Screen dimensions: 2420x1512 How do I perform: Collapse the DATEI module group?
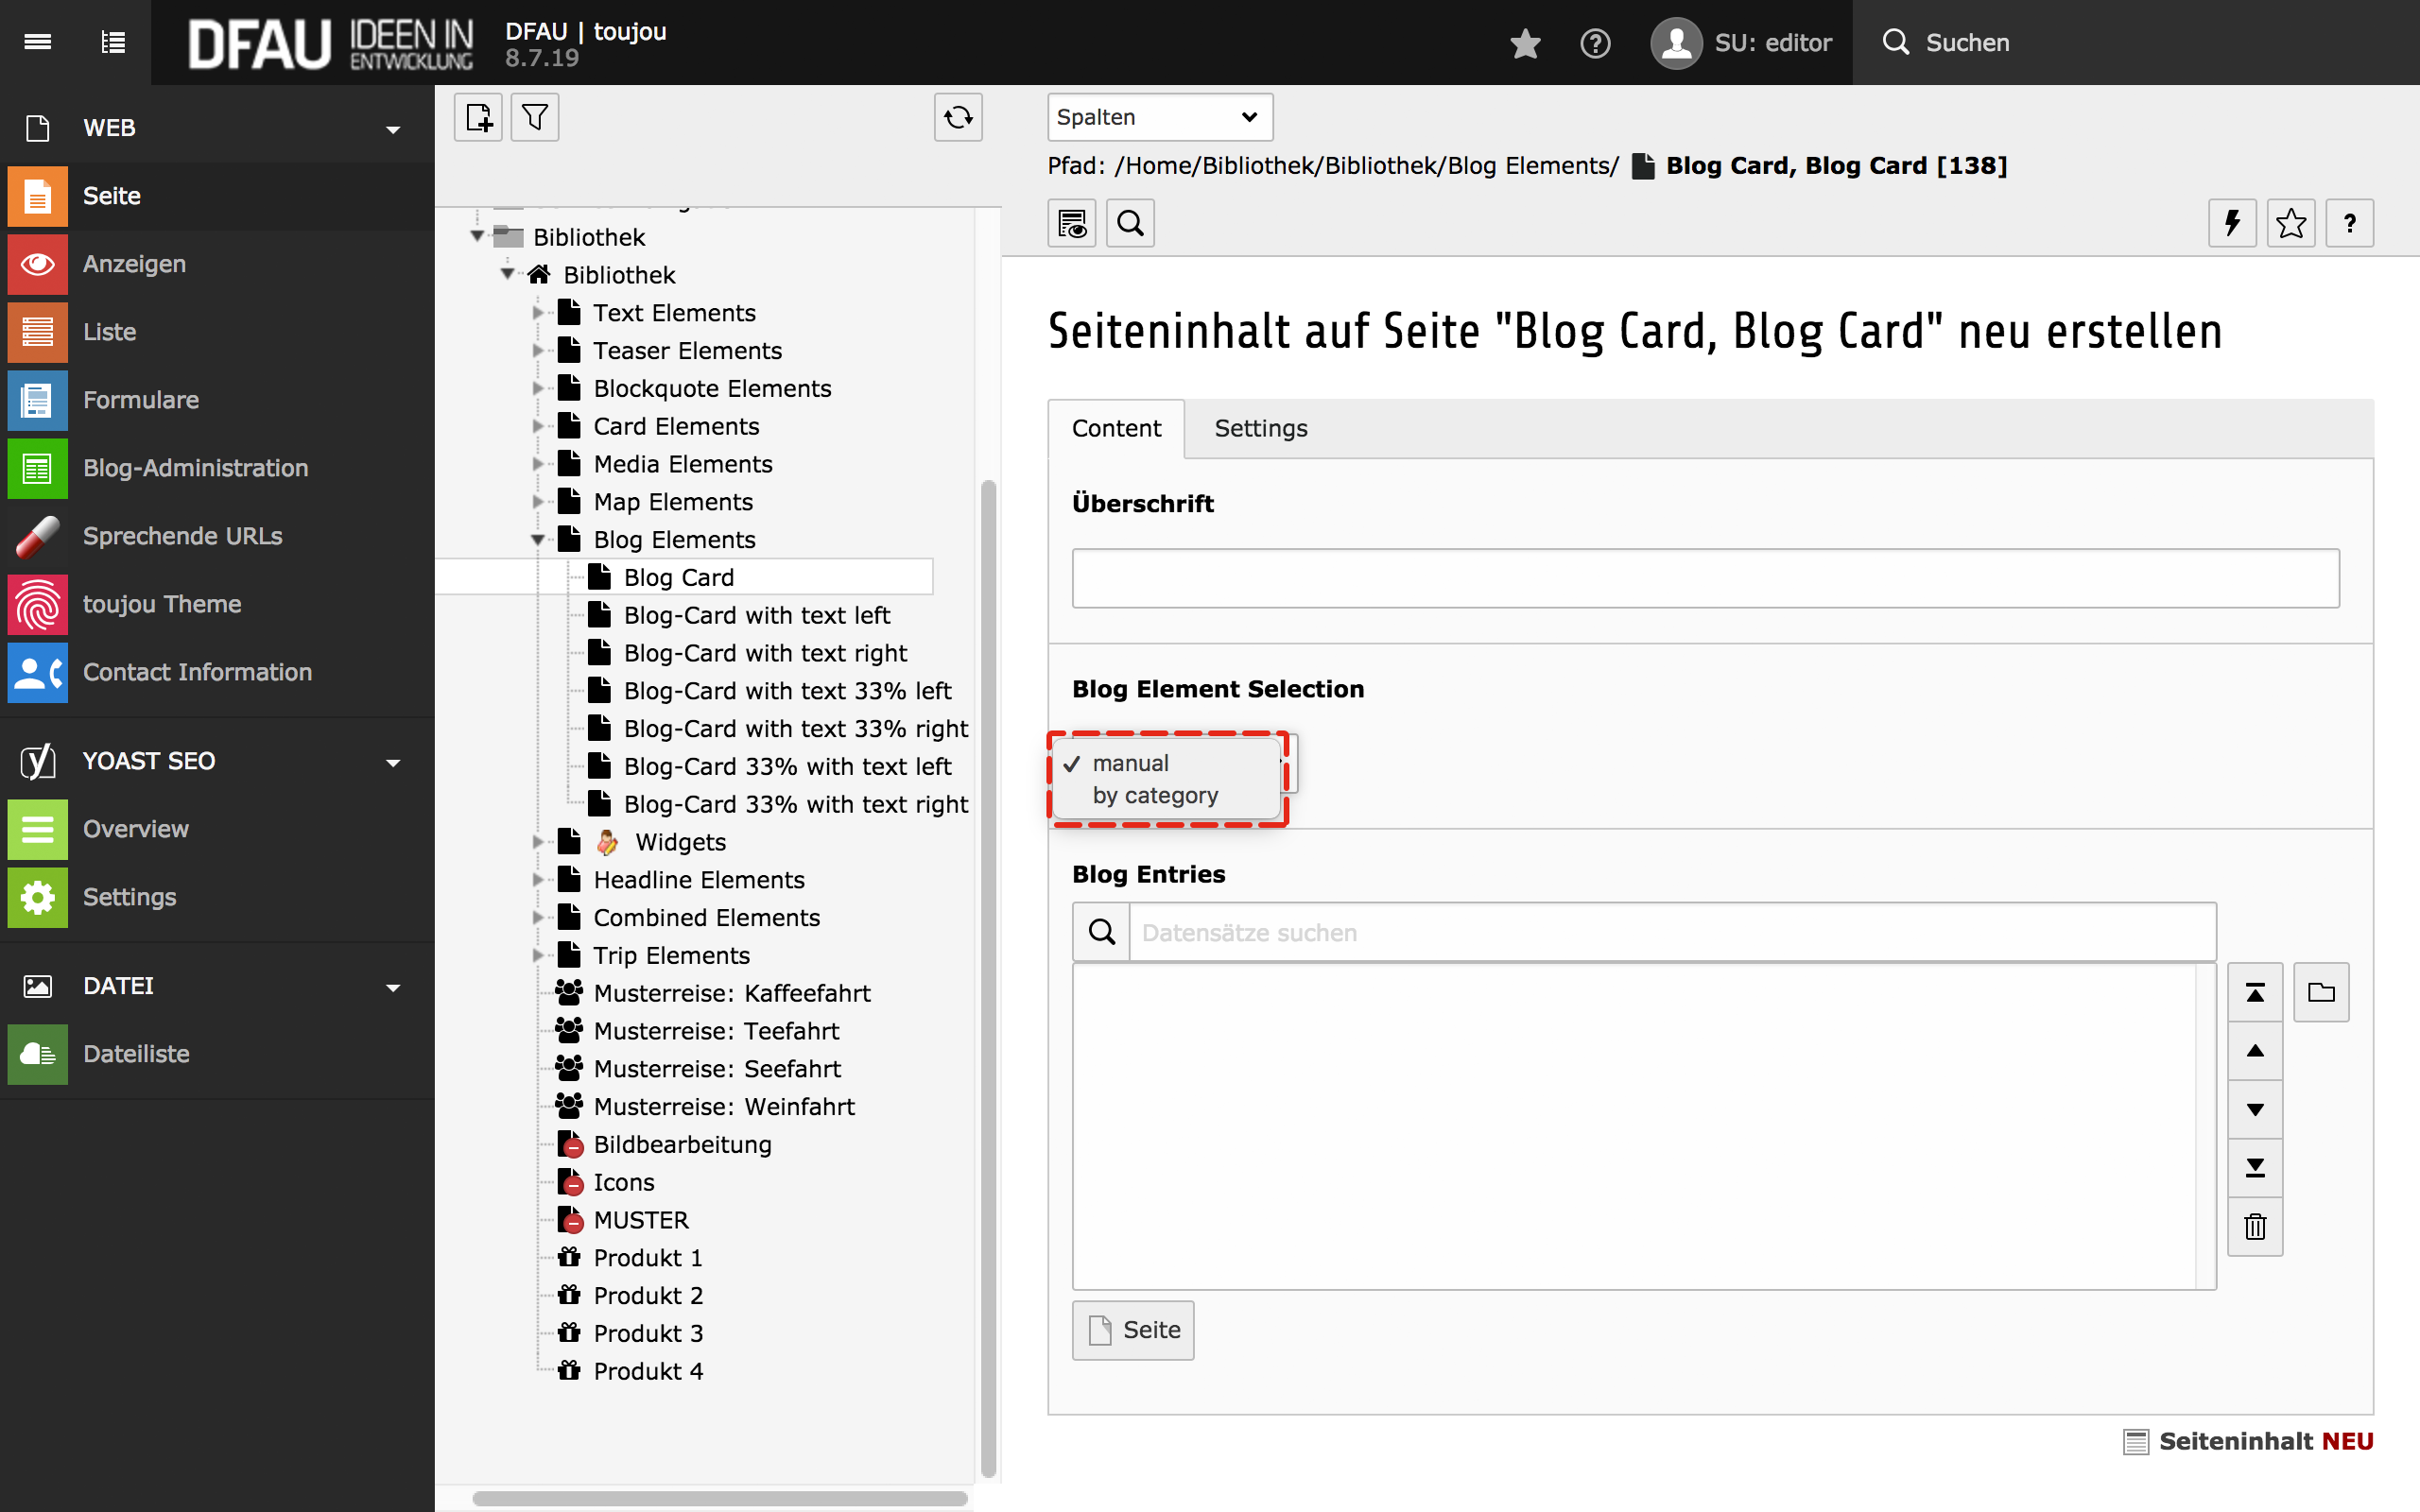393,988
